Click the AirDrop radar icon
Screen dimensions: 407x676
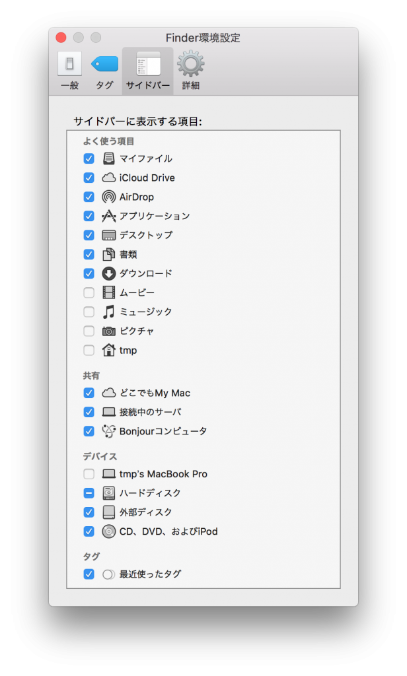point(109,197)
